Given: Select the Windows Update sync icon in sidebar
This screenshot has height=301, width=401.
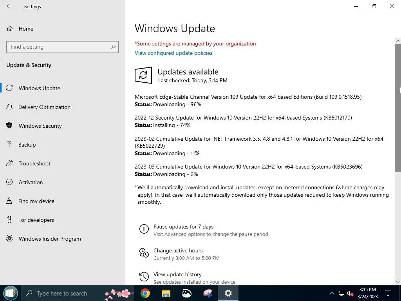Looking at the screenshot, I should pyautogui.click(x=9, y=88).
